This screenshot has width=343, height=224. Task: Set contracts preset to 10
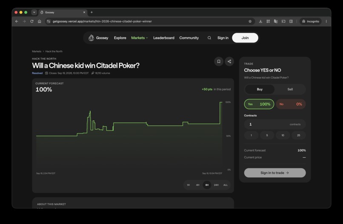pos(283,135)
